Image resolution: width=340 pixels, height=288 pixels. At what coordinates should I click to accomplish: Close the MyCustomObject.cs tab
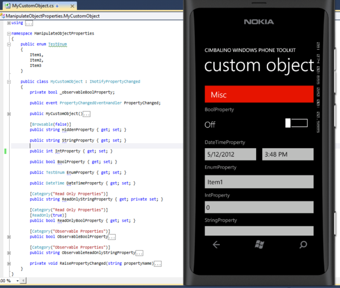pos(73,6)
